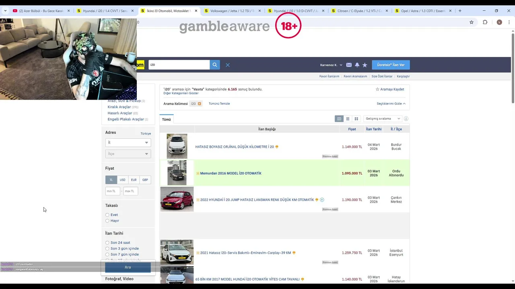The image size is (515, 289).
Task: Bookmark this page with the star icon
Action: [472, 22]
